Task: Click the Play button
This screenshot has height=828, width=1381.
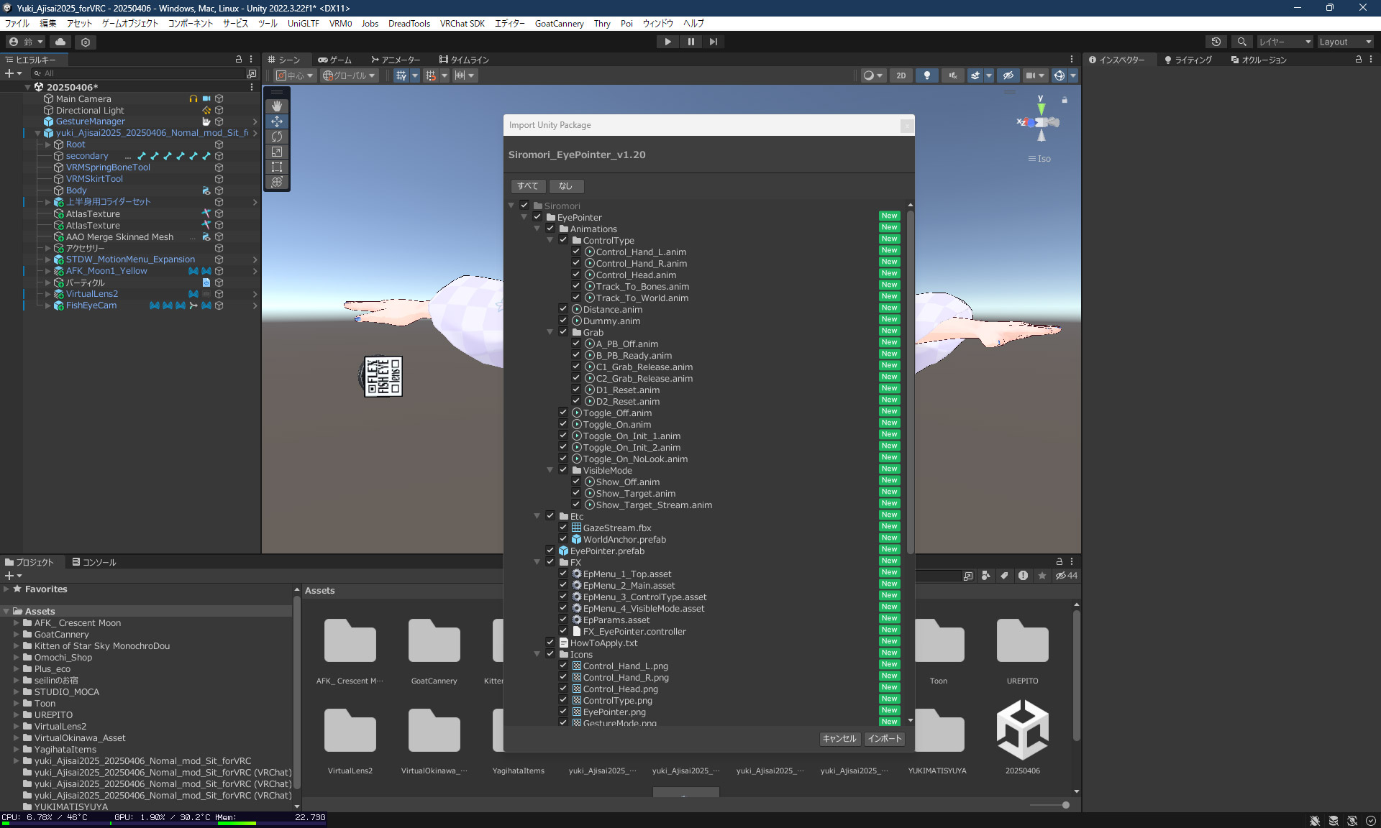Action: 667,42
